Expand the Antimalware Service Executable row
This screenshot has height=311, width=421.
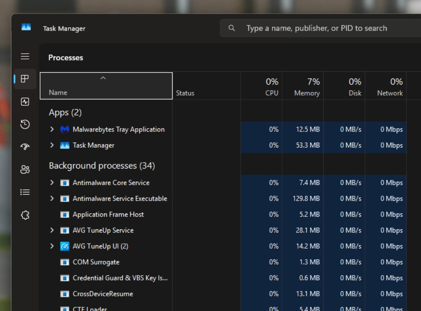point(52,198)
